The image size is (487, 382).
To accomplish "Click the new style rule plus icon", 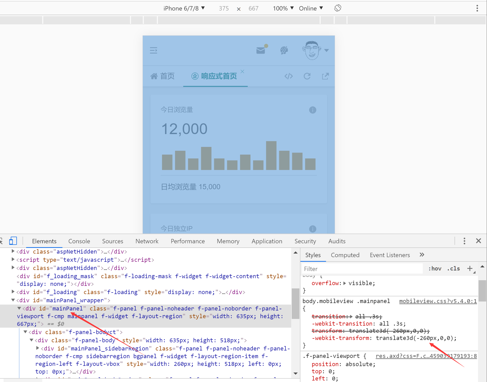I will coord(470,268).
